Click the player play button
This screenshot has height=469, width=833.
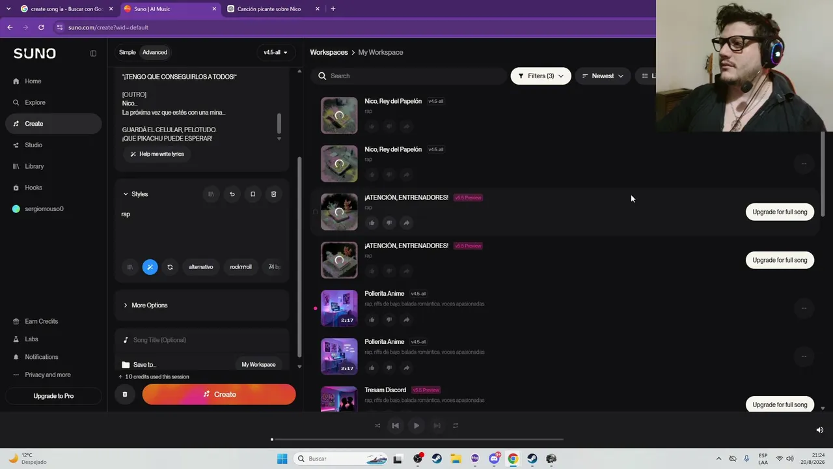click(x=416, y=425)
